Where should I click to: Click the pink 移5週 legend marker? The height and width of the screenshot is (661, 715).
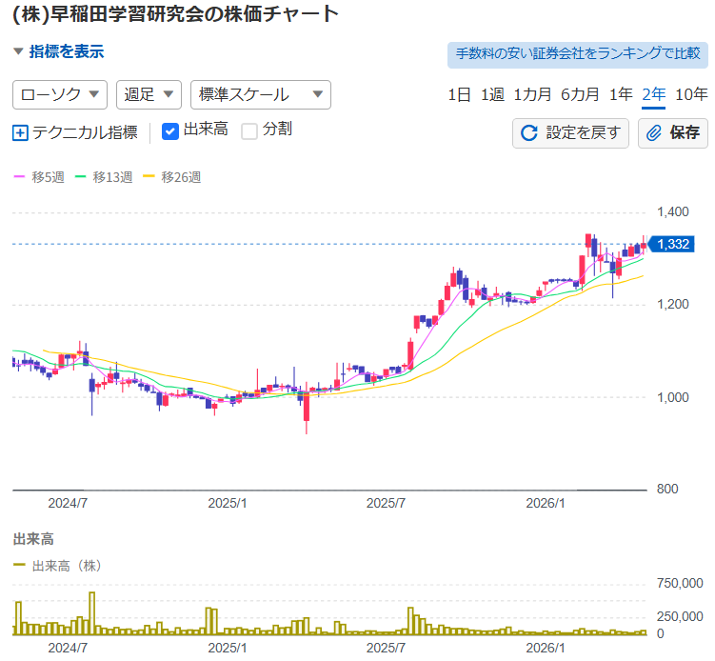(19, 176)
